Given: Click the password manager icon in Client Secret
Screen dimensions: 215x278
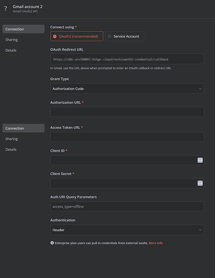Looking at the screenshot, I should (x=200, y=183).
